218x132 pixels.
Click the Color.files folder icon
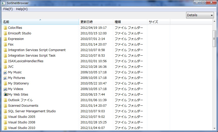(x=5, y=28)
